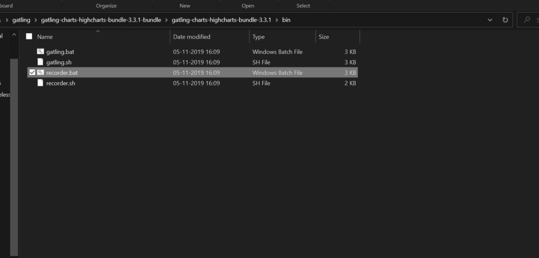
Task: Uncheck the recorder.bat checkbox
Action: pos(32,72)
